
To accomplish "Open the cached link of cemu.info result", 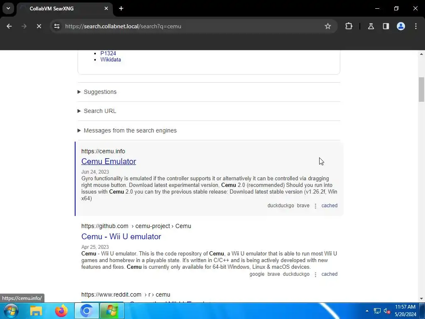I will (329, 206).
